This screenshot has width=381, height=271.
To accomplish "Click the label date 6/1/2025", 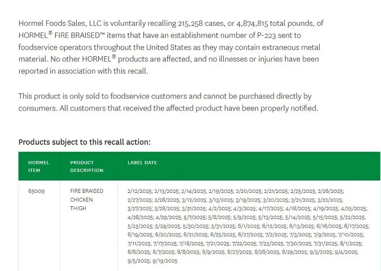I will click(x=249, y=226).
